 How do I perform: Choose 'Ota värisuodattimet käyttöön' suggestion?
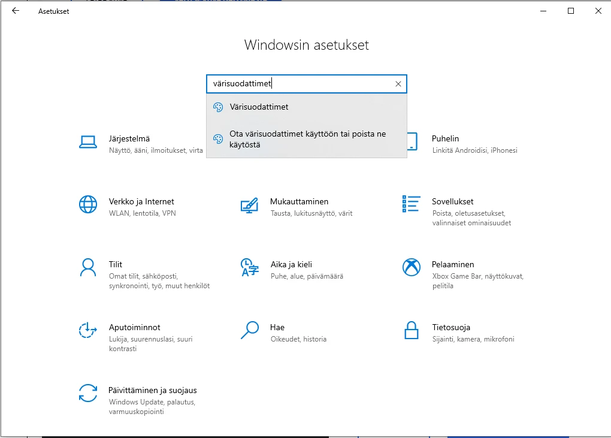click(x=307, y=139)
